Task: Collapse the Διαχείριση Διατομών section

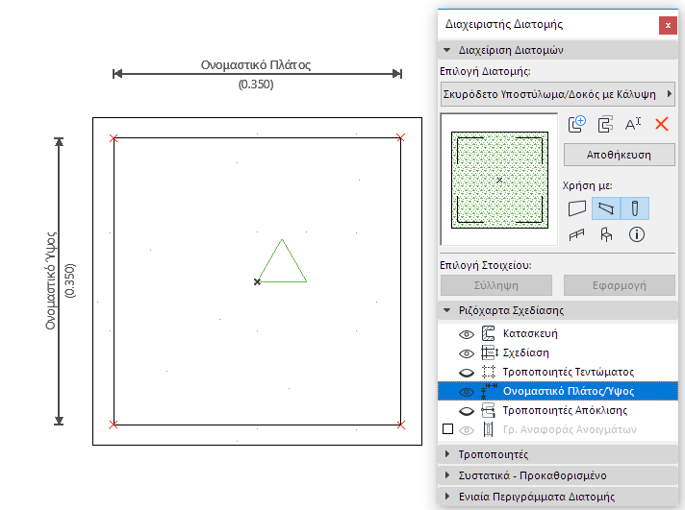Action: 447,50
